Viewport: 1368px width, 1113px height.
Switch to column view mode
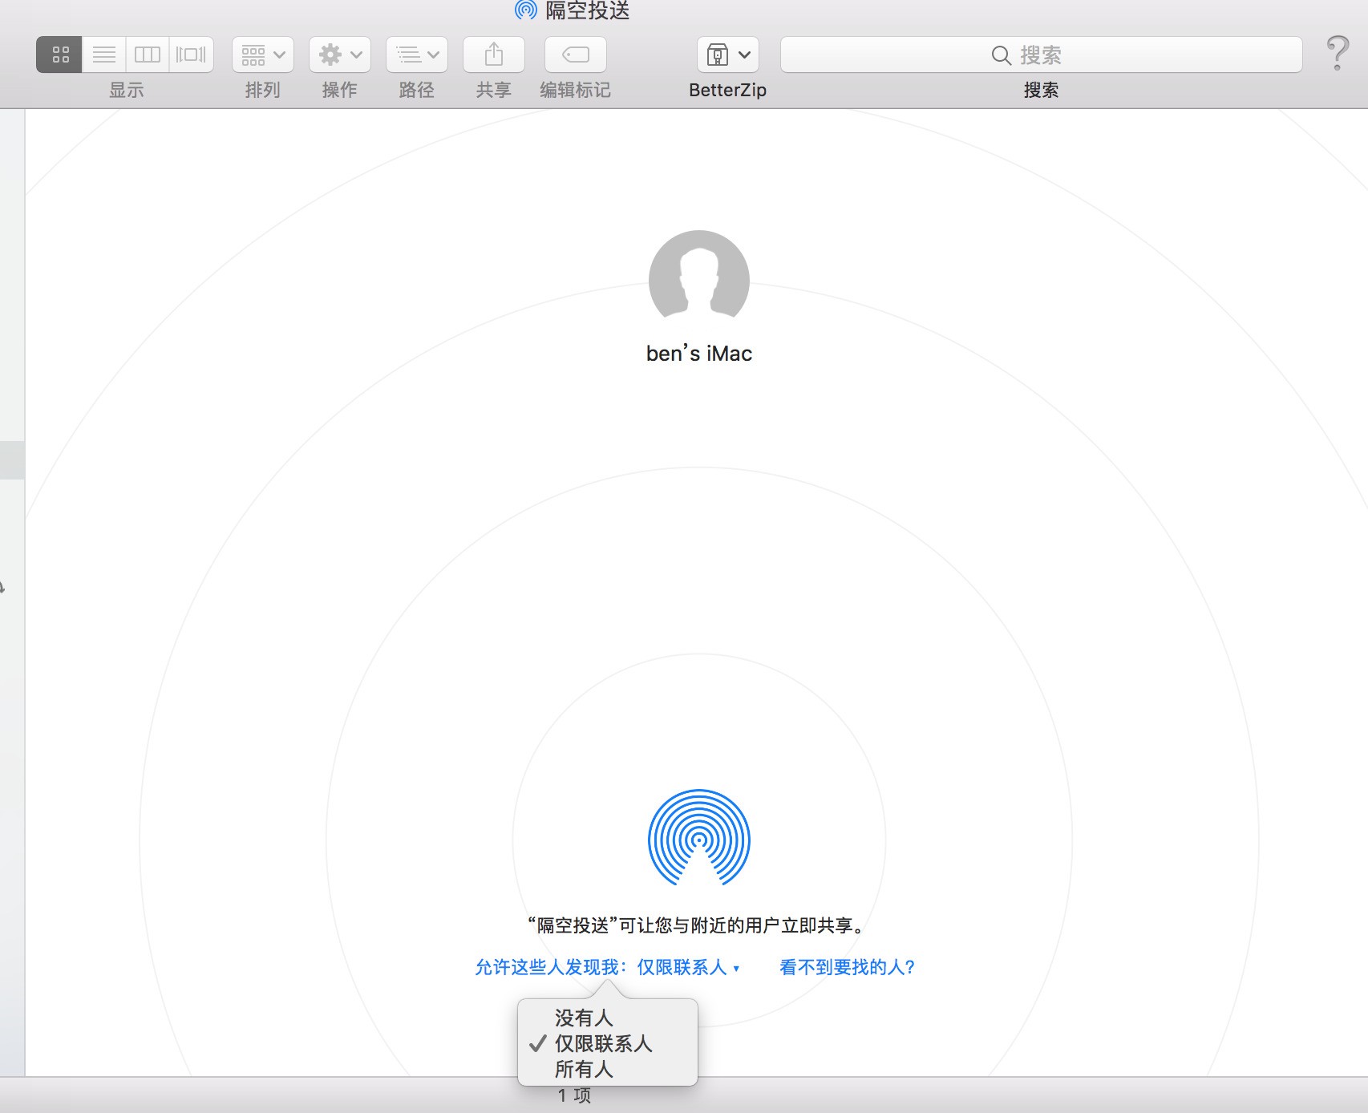coord(148,55)
